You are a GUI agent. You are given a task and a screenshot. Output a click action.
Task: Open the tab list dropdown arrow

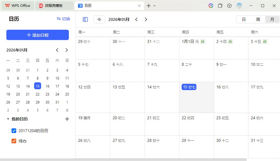(x=154, y=6)
